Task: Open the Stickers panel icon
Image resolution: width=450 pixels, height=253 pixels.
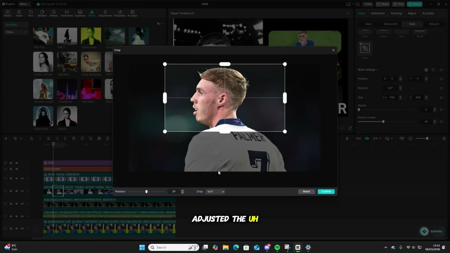Action: [x=42, y=13]
